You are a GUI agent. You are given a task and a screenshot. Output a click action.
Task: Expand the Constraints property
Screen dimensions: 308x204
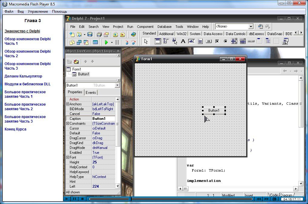click(x=68, y=123)
